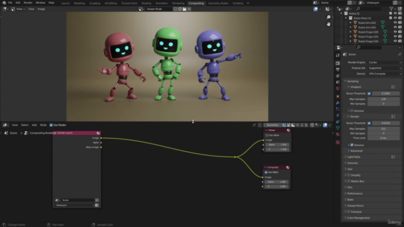Click the Composite node Z value slider

pyautogui.click(x=276, y=187)
